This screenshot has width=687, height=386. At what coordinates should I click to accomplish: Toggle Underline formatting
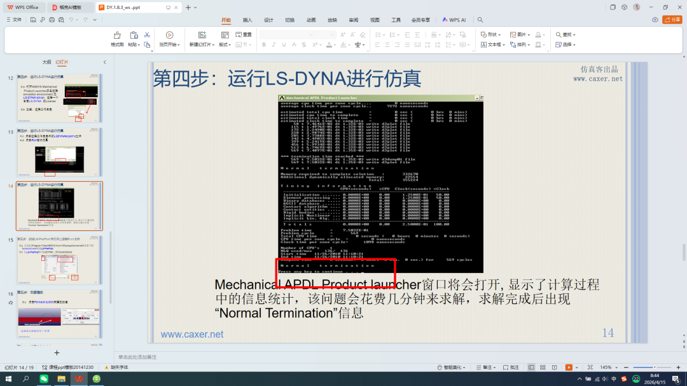tap(284, 44)
